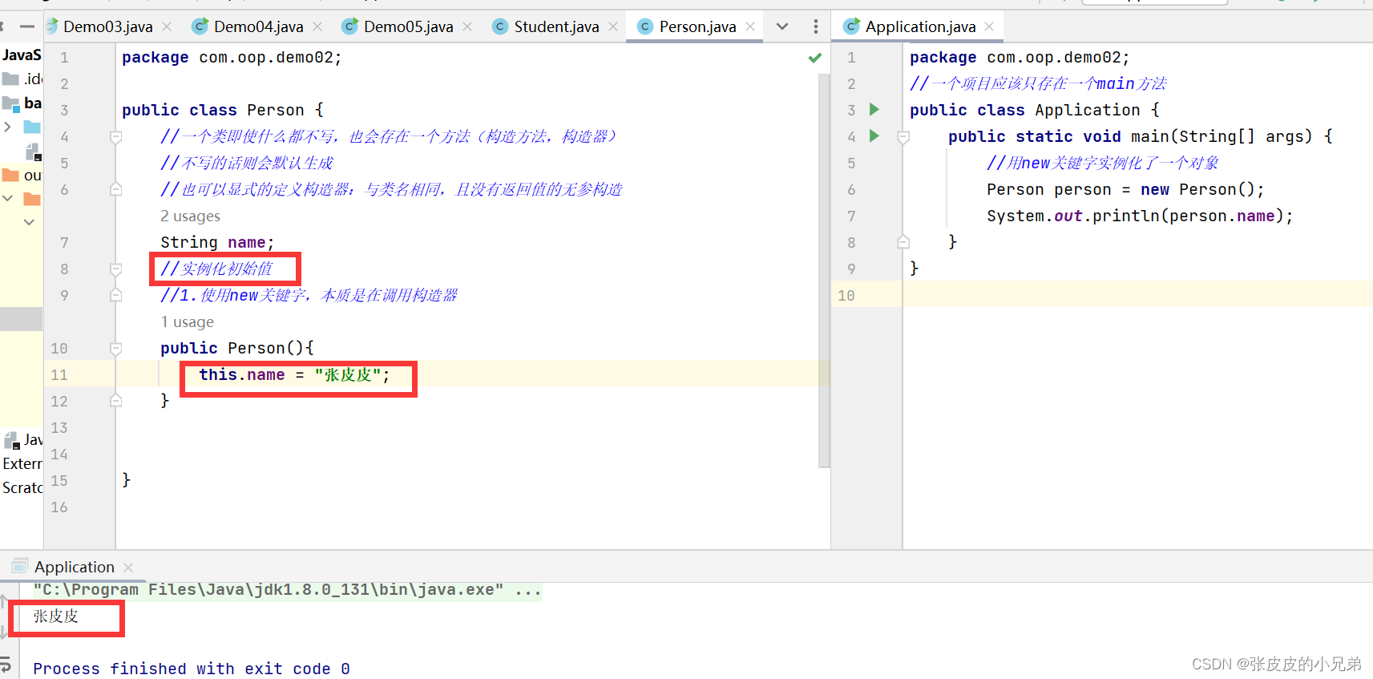Image resolution: width=1373 pixels, height=679 pixels.
Task: Click the 'this.name' assignment on line 11
Action: pos(295,374)
